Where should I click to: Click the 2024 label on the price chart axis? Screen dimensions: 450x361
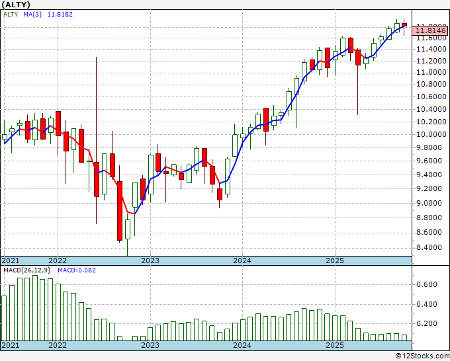coord(242,261)
